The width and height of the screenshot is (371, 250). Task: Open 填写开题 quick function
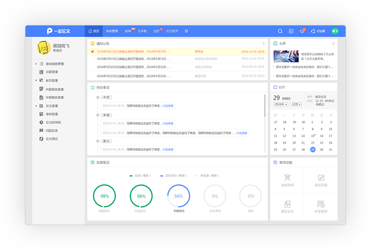pyautogui.click(x=321, y=180)
